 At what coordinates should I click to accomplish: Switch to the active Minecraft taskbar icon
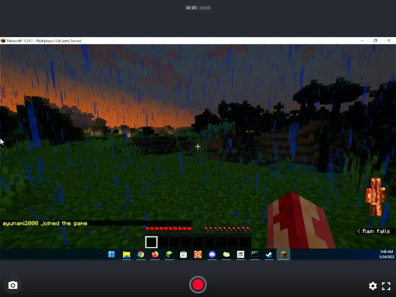coord(283,254)
